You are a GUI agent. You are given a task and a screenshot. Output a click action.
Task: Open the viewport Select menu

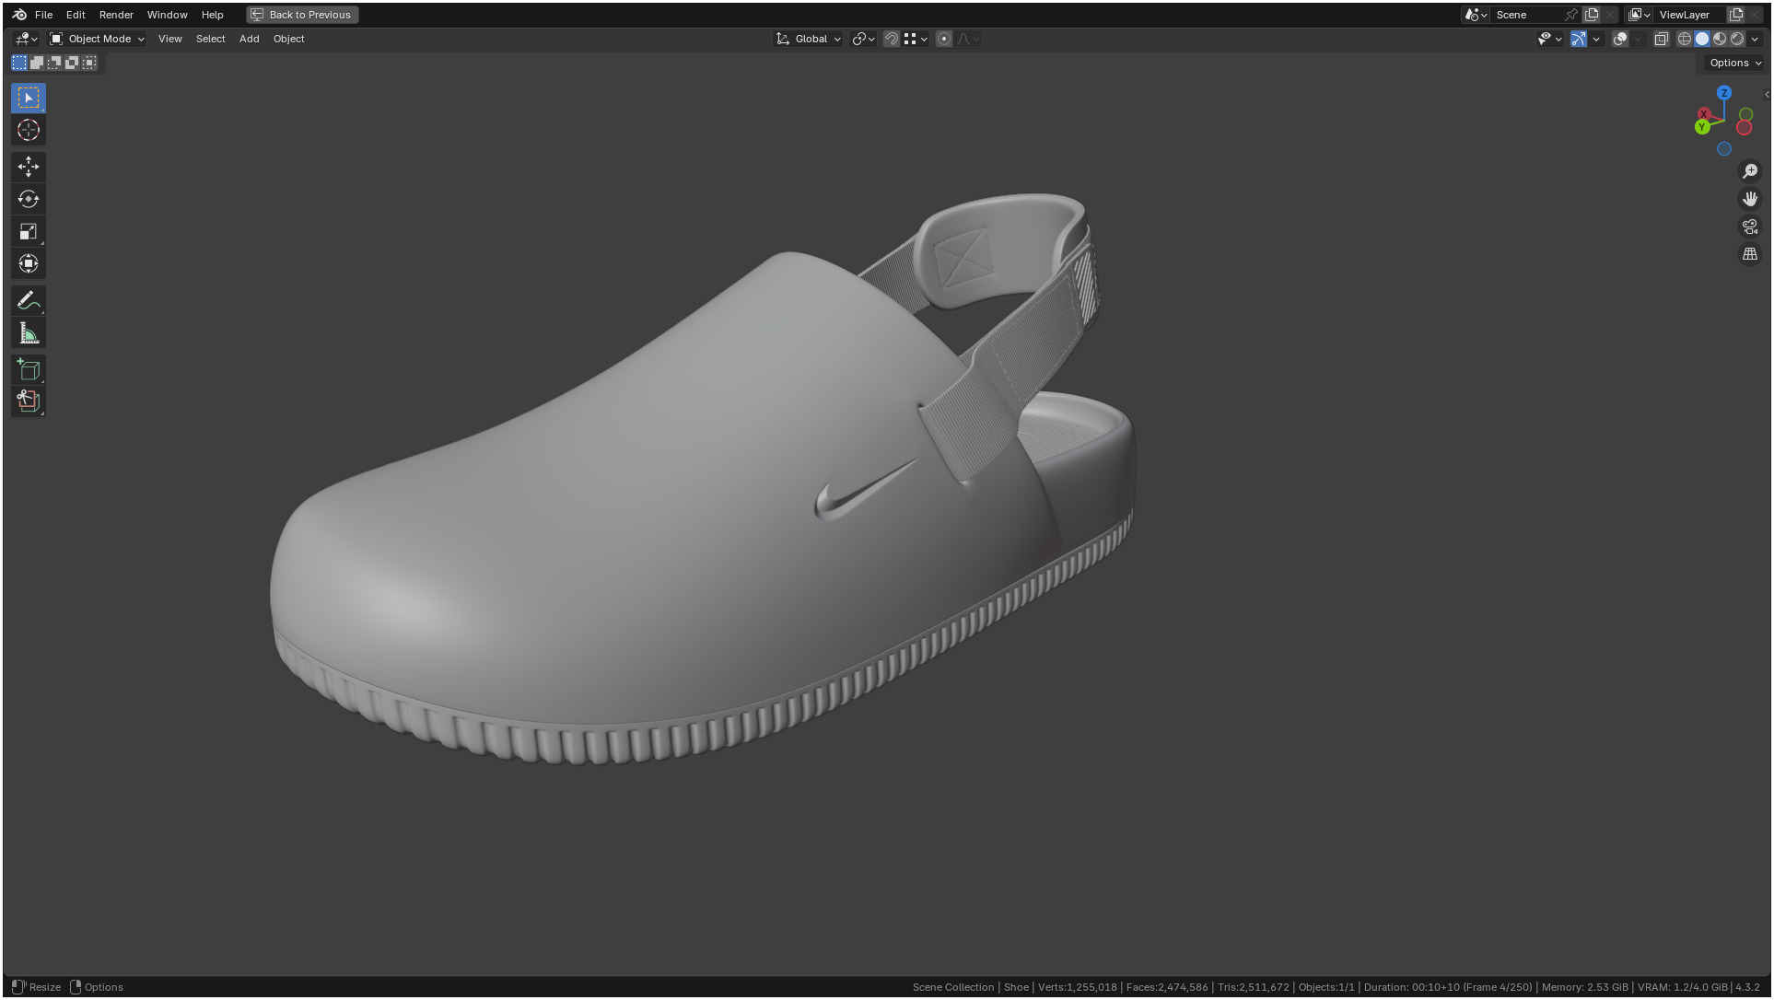pos(210,39)
